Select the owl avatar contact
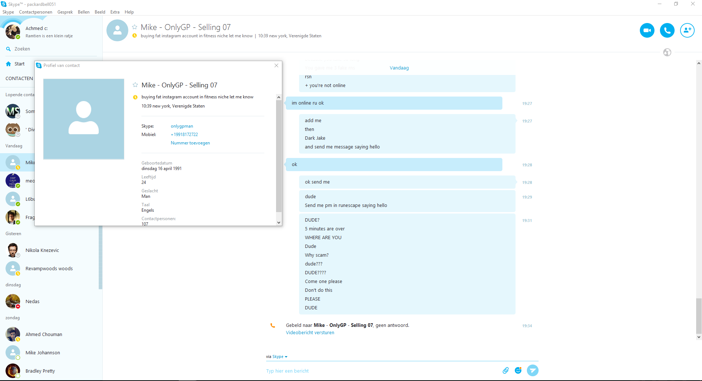This screenshot has width=702, height=381. click(x=13, y=129)
